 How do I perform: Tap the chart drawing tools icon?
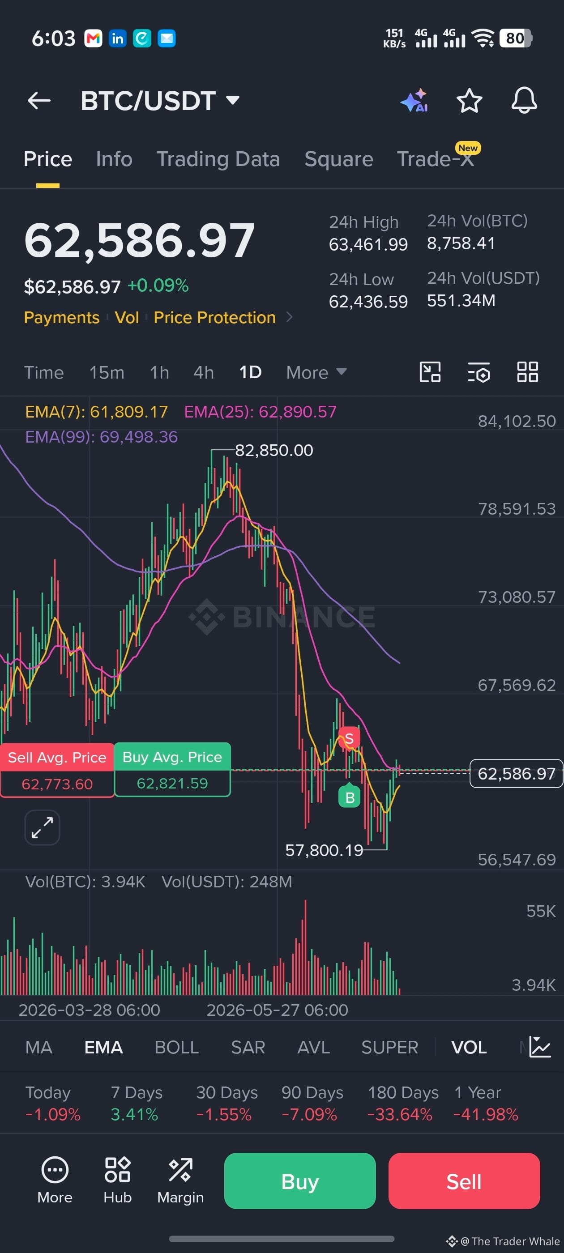coord(430,372)
